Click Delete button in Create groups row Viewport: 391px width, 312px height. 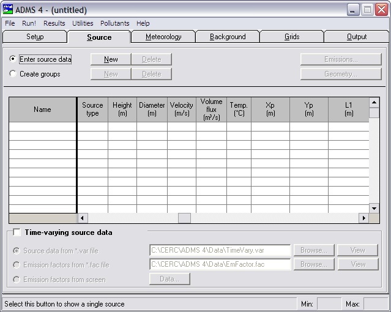152,74
